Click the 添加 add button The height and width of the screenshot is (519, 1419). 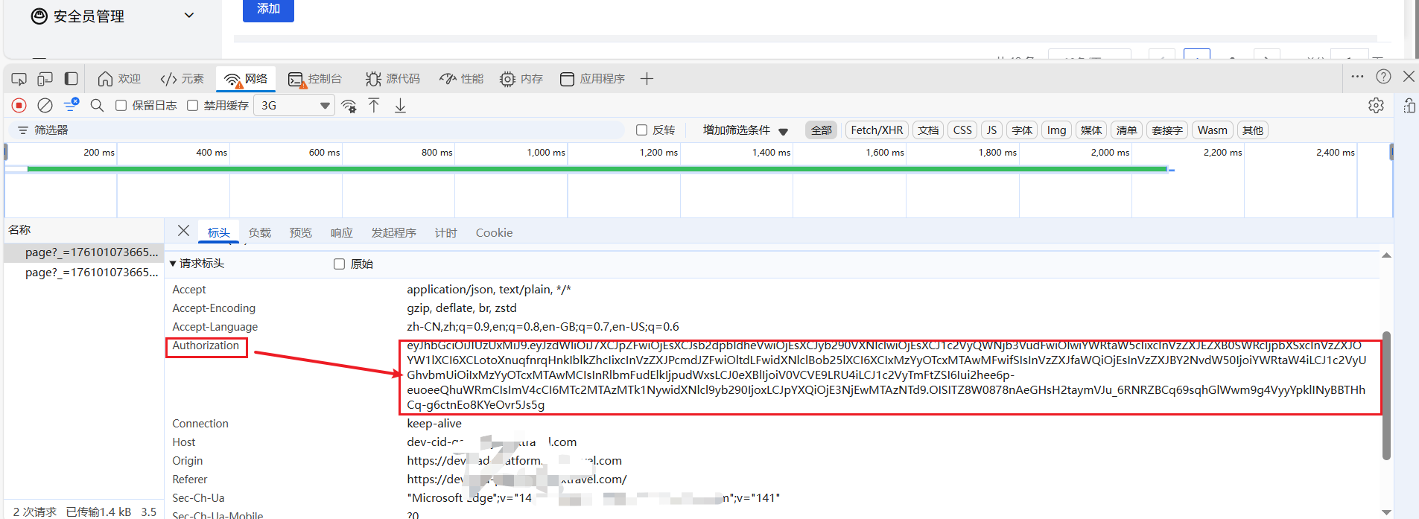click(268, 9)
